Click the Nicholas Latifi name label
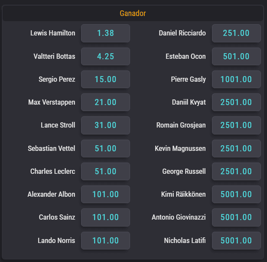The height and width of the screenshot is (262, 267). [185, 240]
